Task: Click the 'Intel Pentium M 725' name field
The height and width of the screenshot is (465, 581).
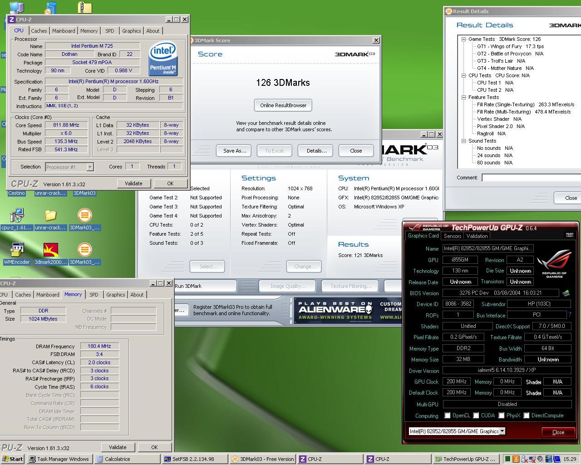Action: point(92,46)
